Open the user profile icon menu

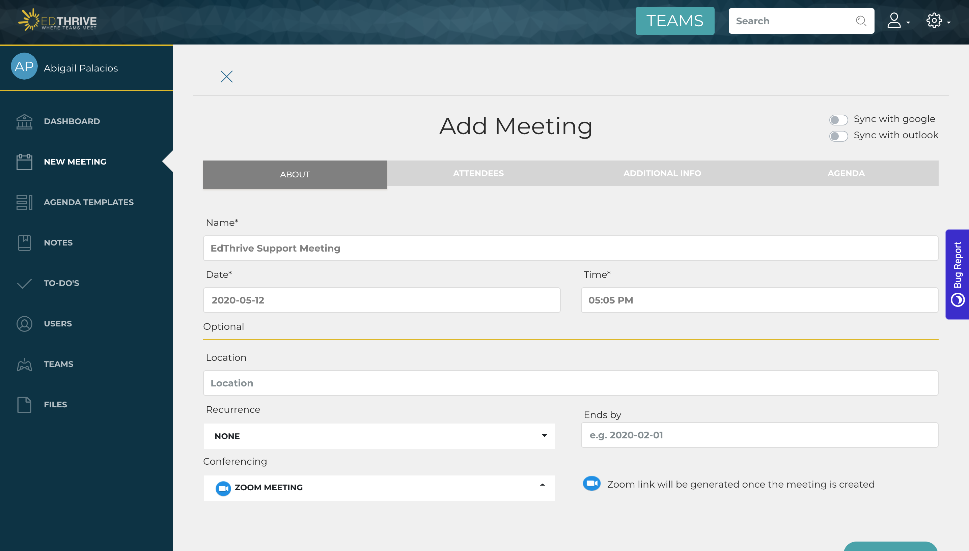pos(894,21)
